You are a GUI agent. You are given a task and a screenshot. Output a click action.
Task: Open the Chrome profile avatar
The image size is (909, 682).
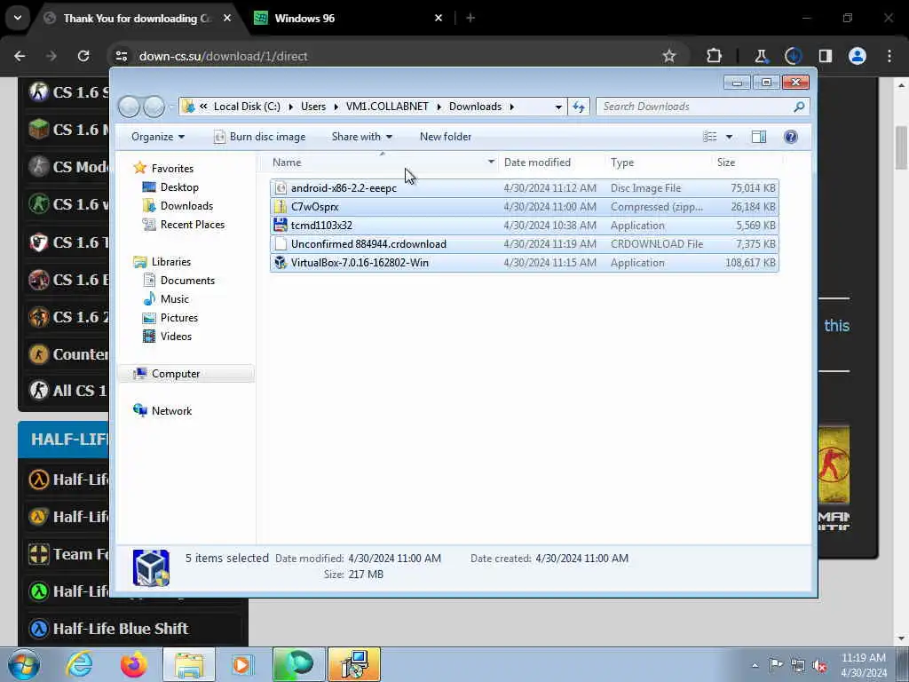pos(858,56)
